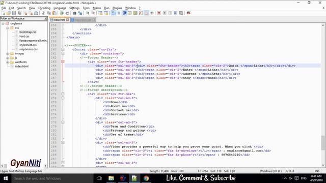
Task: Open the Encoding menu
Action: [44, 8]
